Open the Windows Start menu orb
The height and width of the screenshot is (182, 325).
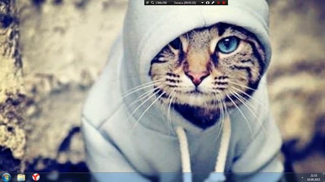[6, 177]
